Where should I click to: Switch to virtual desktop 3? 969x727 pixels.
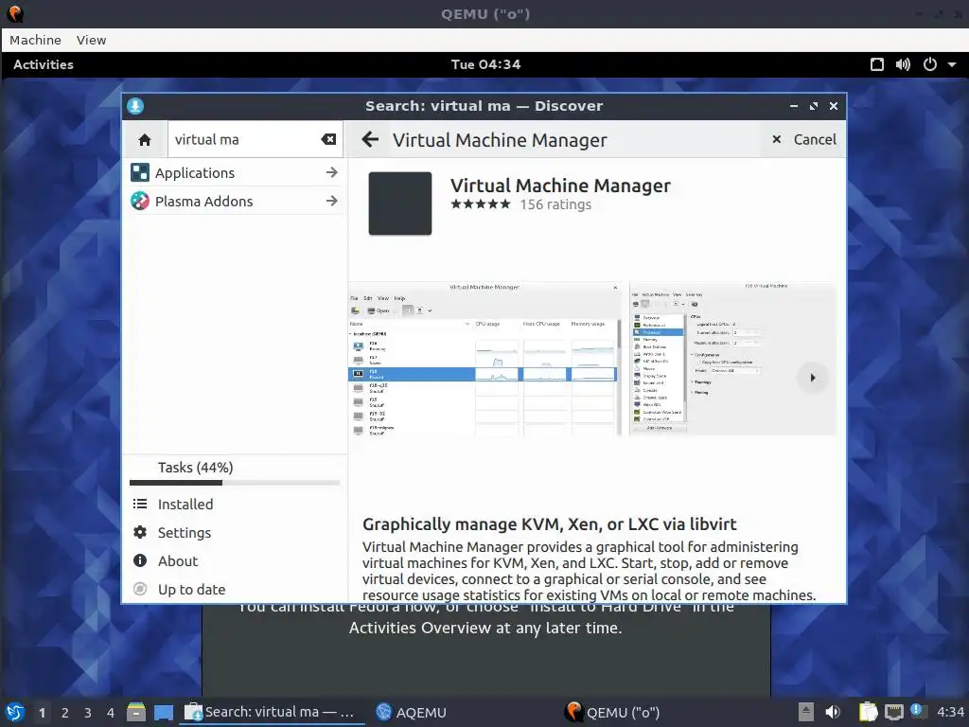coord(88,713)
